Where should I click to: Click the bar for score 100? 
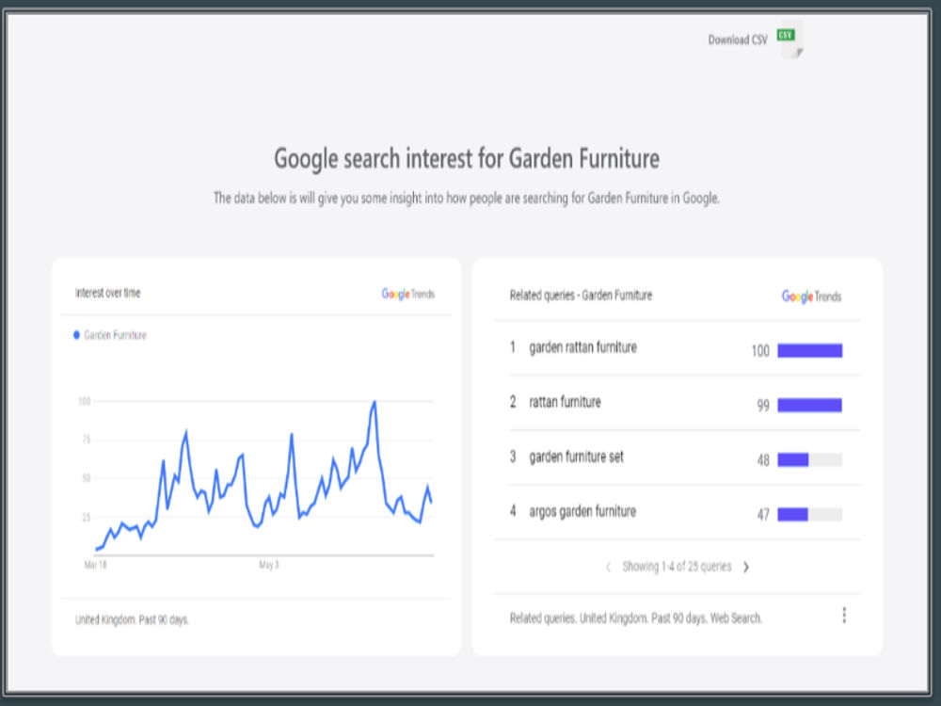coord(810,350)
